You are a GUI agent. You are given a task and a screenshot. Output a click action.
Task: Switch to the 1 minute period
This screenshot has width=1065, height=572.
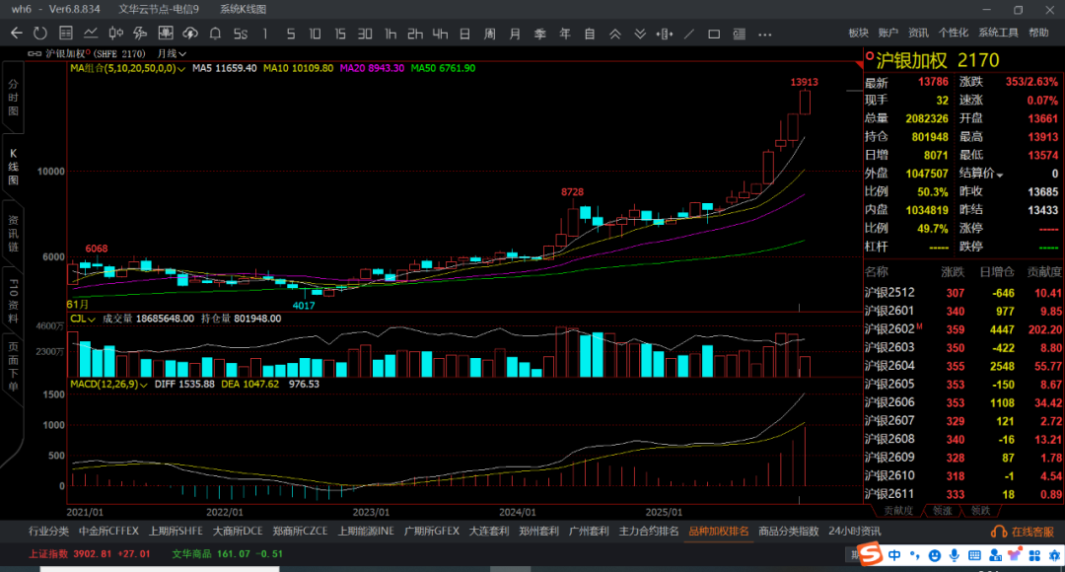click(x=265, y=34)
